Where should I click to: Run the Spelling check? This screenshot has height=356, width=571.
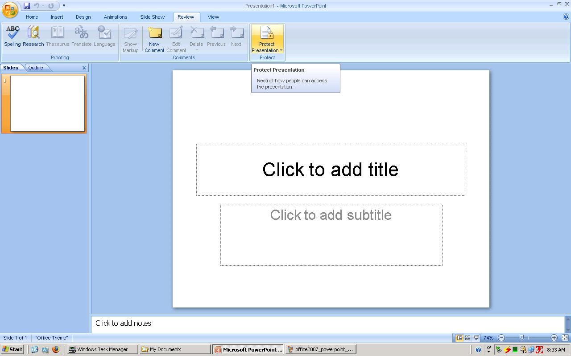12,36
